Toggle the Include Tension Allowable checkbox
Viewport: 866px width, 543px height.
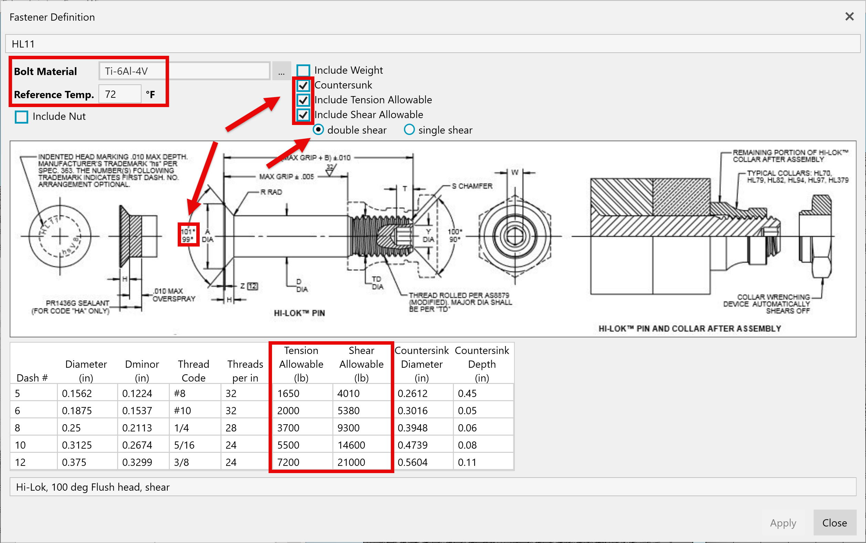click(x=303, y=100)
